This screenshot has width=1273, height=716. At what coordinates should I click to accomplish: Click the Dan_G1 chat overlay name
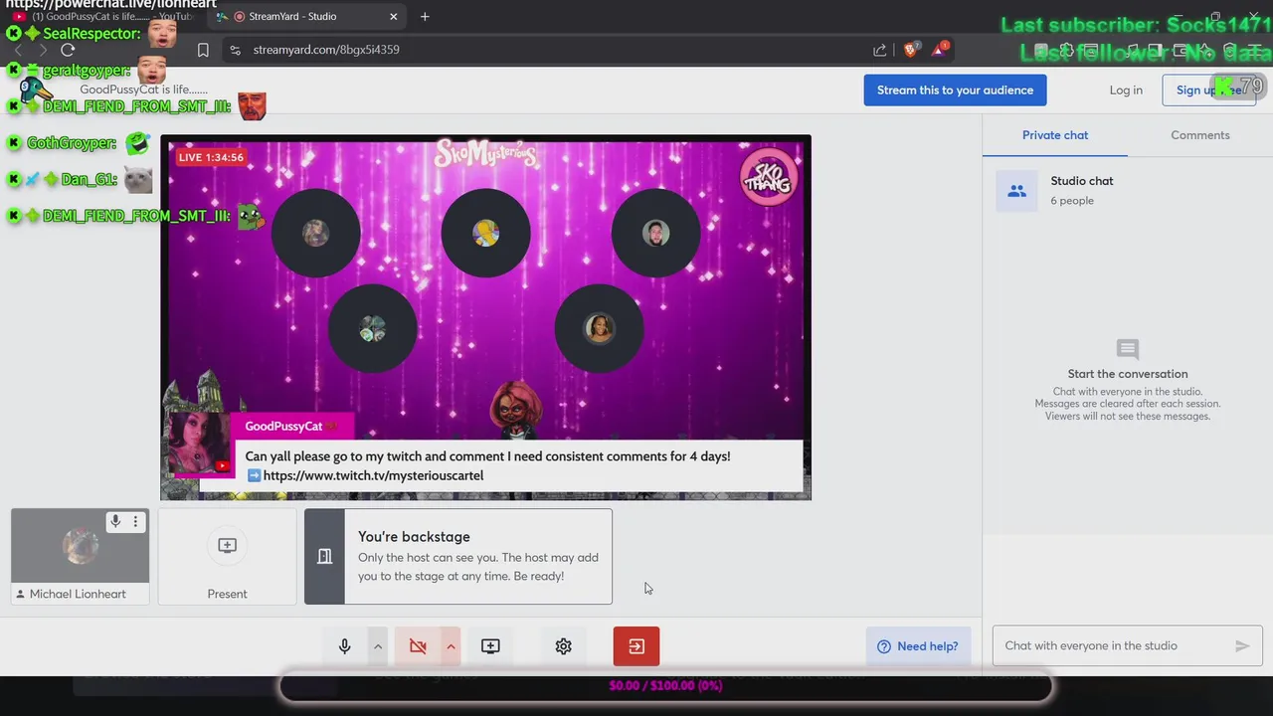[90, 180]
